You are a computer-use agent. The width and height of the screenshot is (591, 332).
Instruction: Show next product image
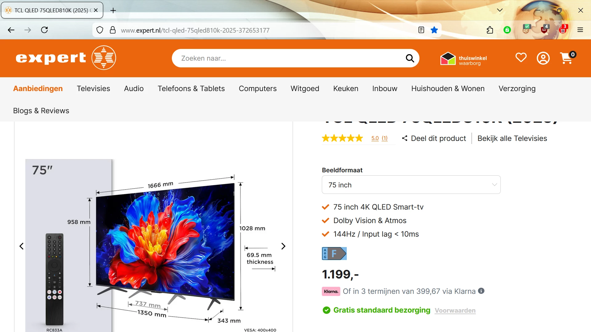[x=283, y=246]
